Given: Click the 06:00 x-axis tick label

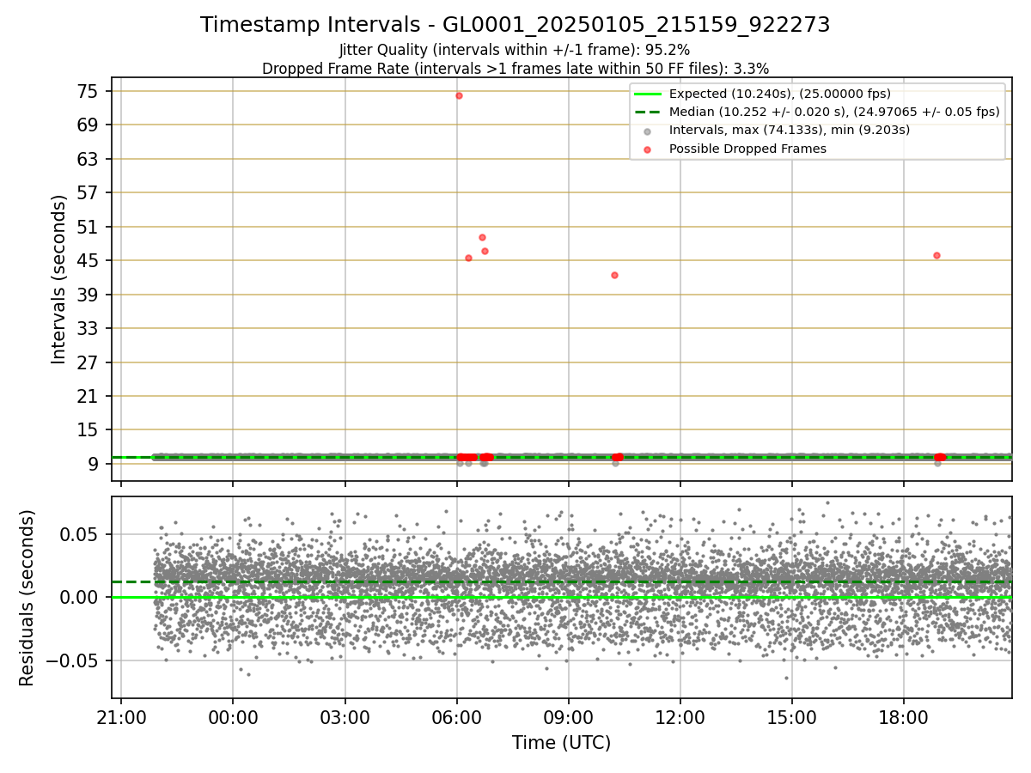Looking at the screenshot, I should click(x=456, y=716).
